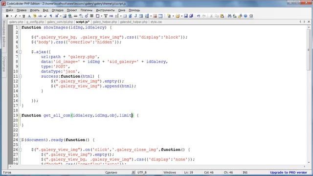
Task: Open the Искать menu
Action: pyautogui.click(x=35, y=10)
